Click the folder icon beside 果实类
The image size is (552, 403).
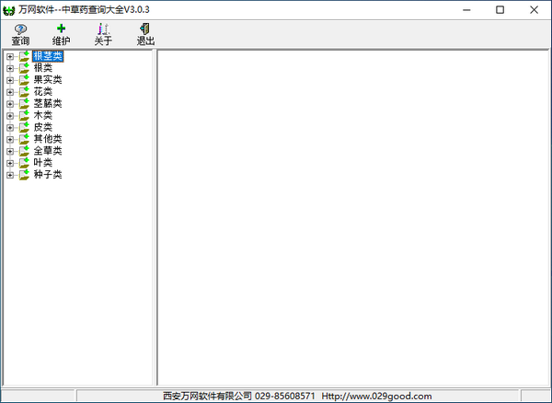coord(24,80)
